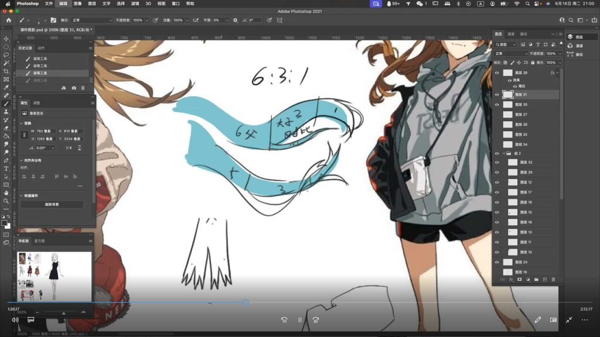Click the video progress slider handle
The image size is (600, 337).
tap(246, 302)
